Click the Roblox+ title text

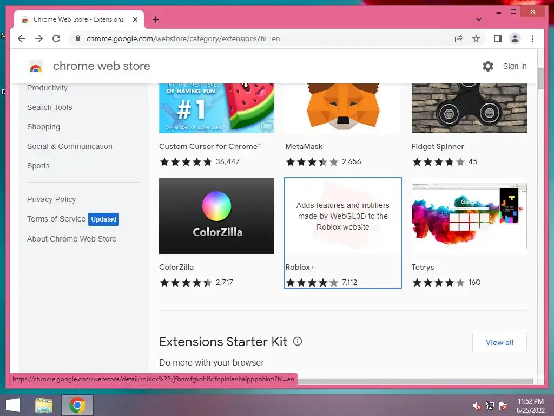pos(300,267)
